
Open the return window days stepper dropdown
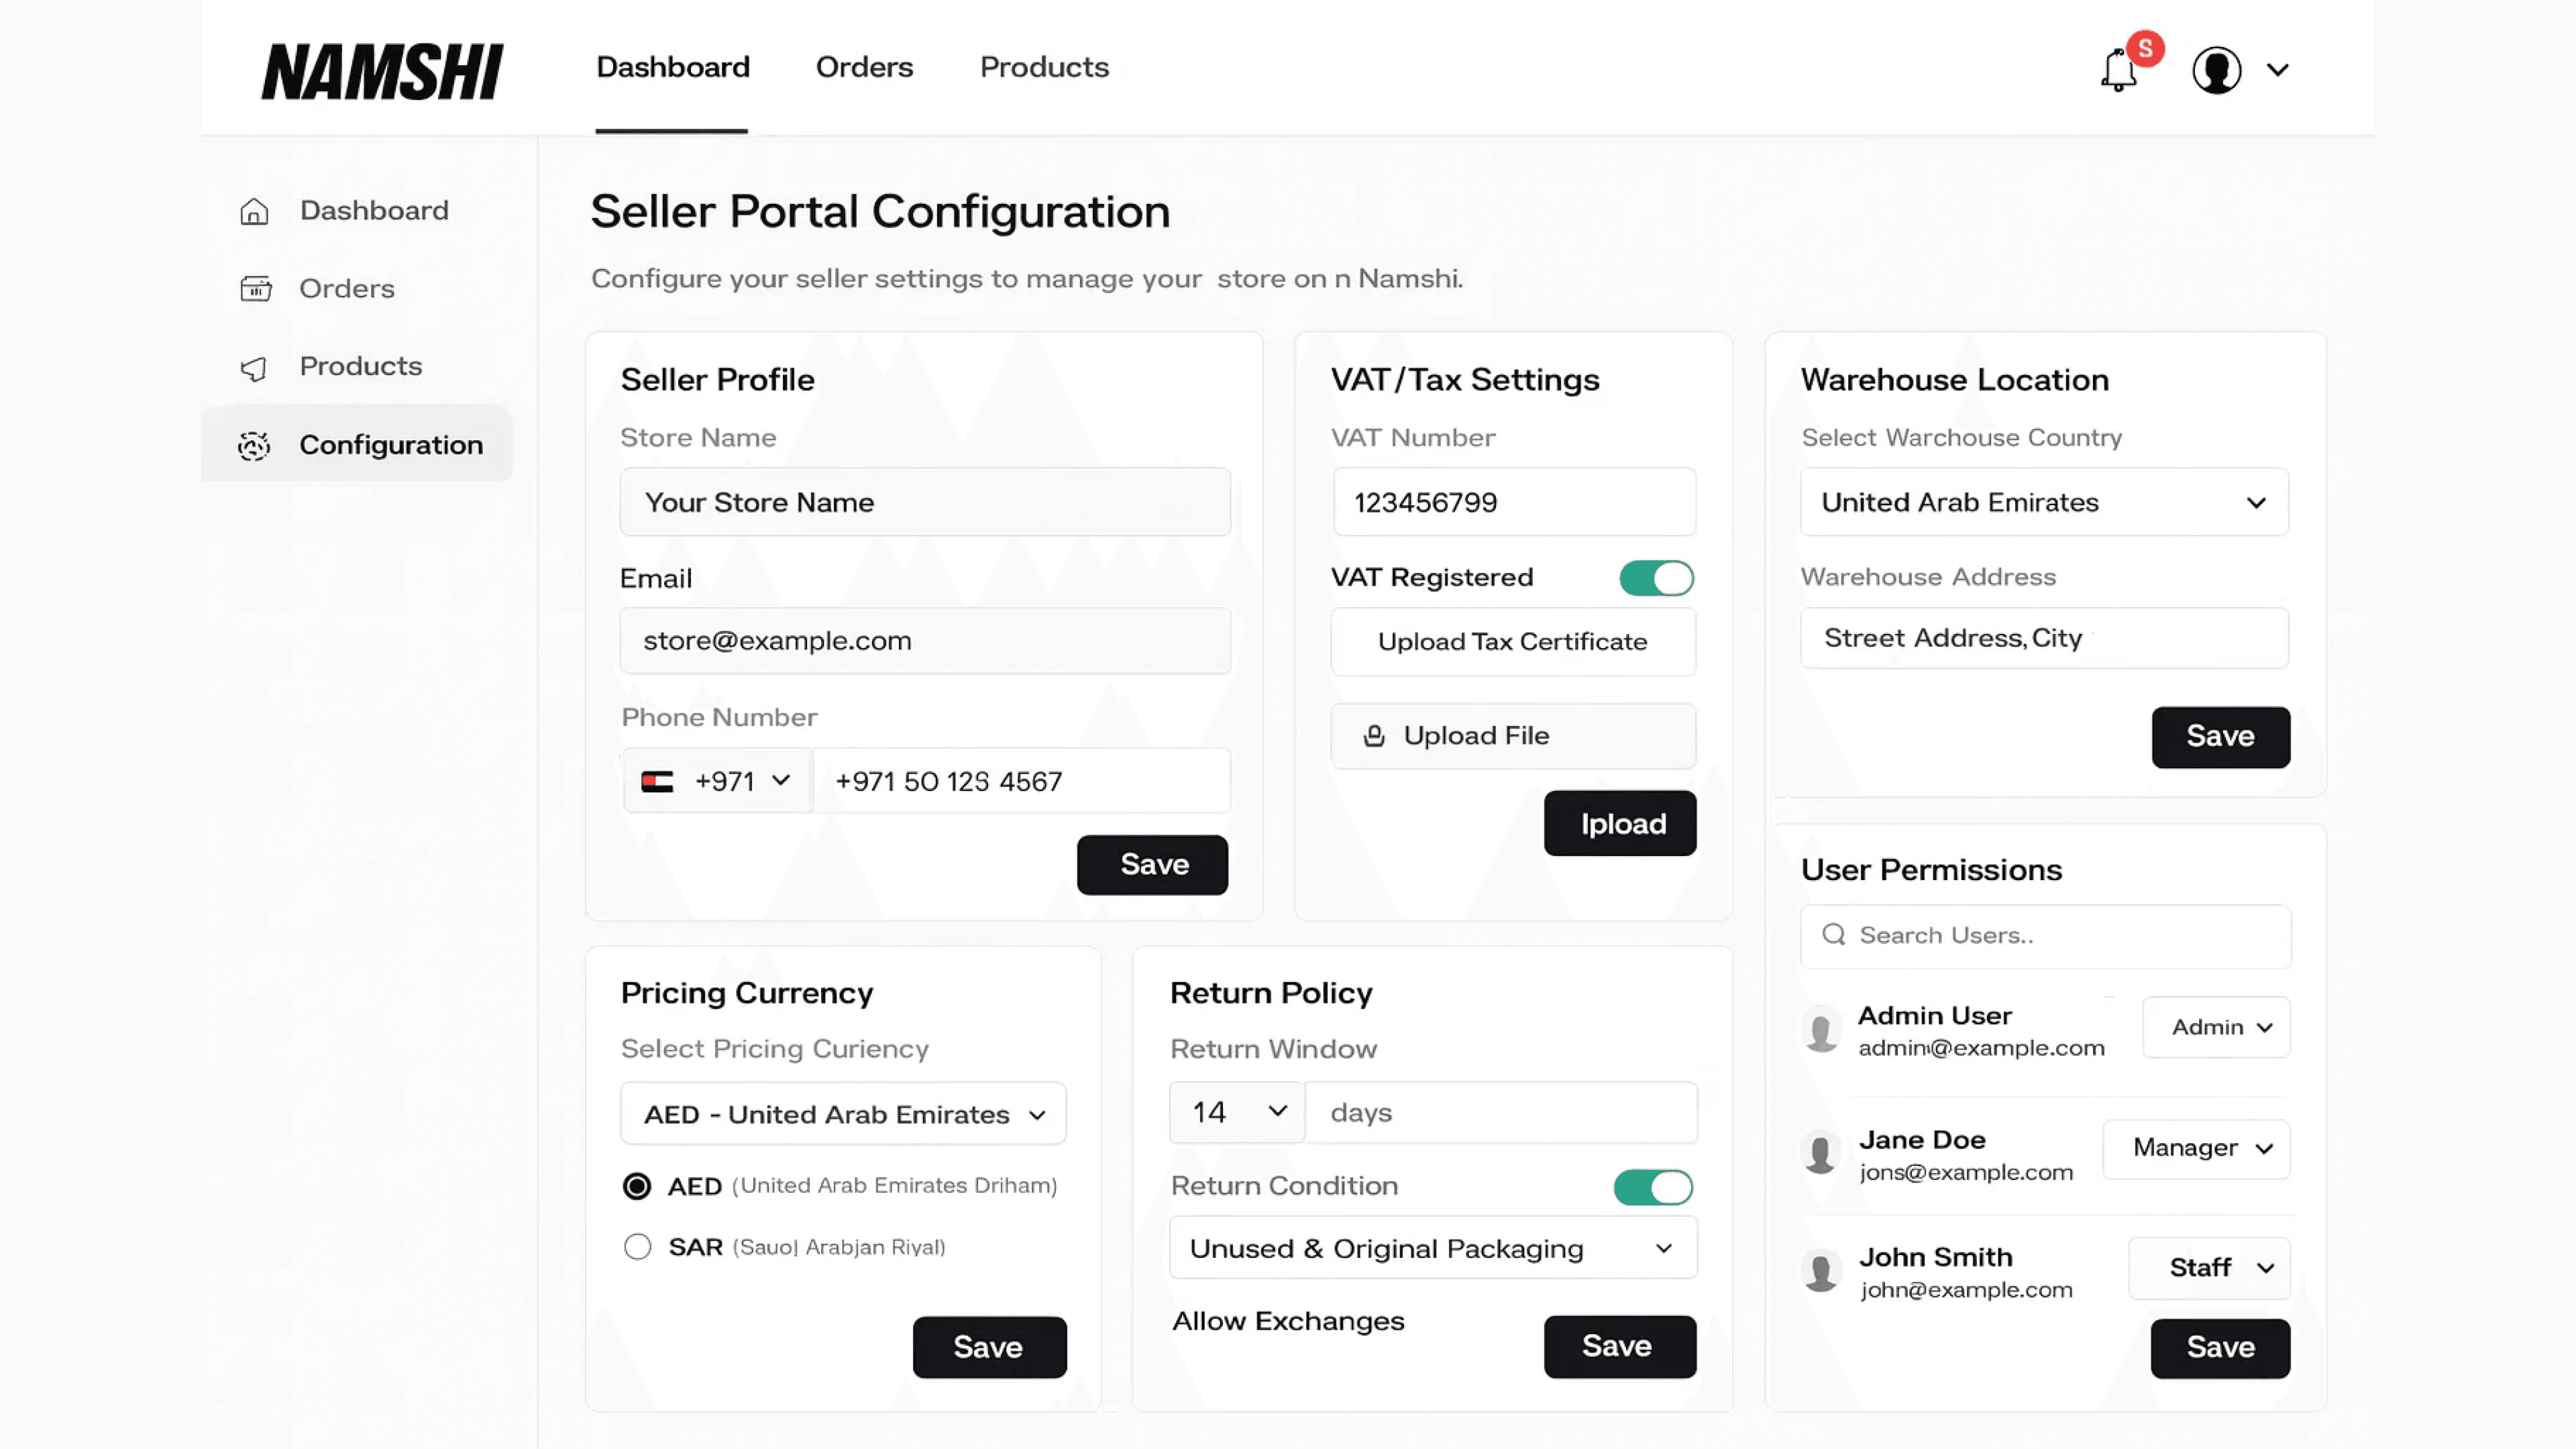pyautogui.click(x=1237, y=1112)
